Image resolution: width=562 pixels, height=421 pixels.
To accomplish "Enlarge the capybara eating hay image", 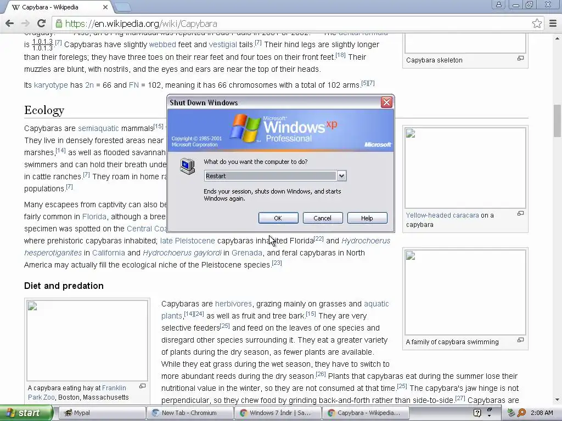I will [142, 386].
